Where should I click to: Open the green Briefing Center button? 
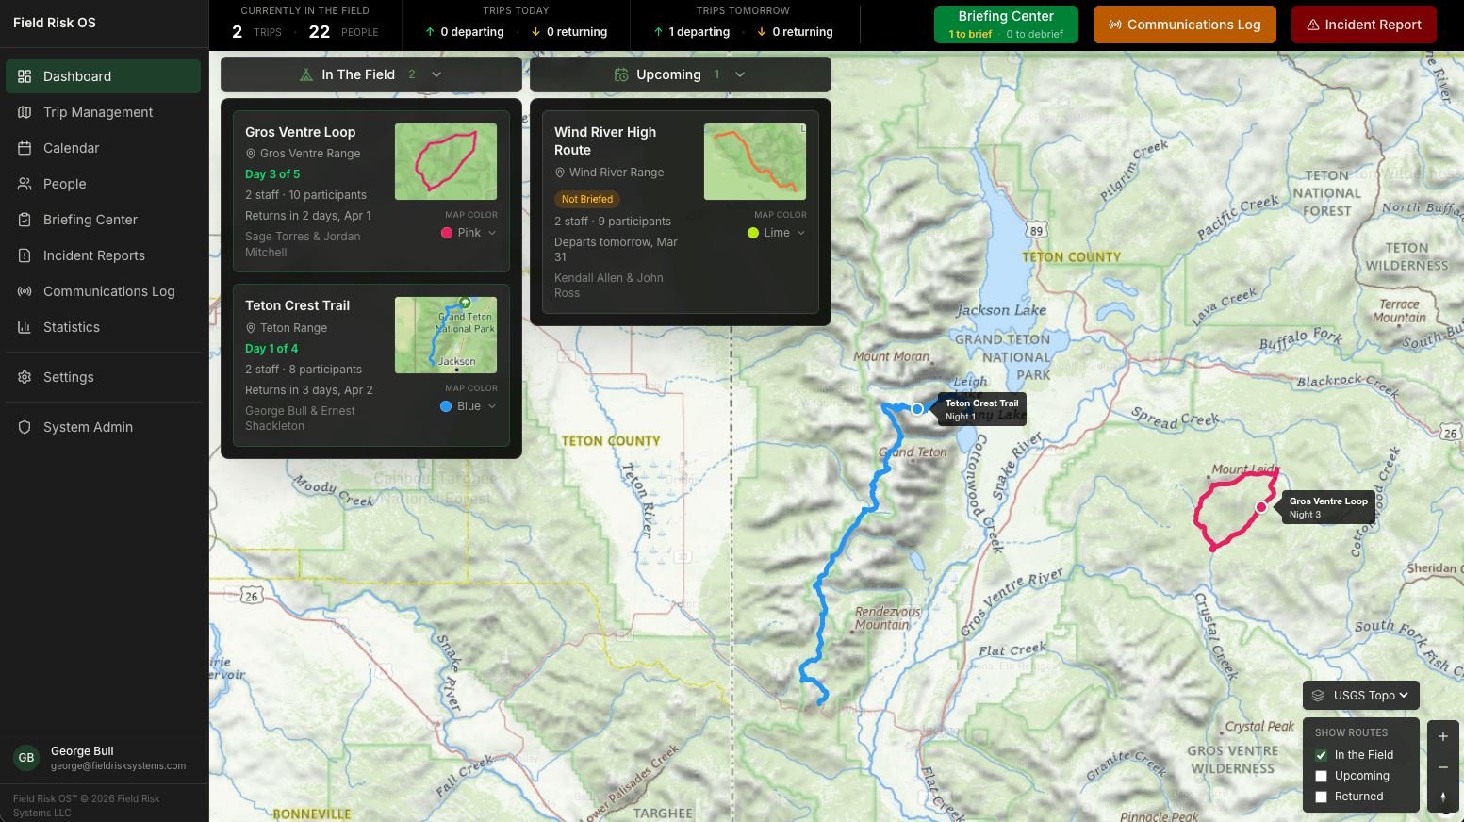pyautogui.click(x=1006, y=25)
